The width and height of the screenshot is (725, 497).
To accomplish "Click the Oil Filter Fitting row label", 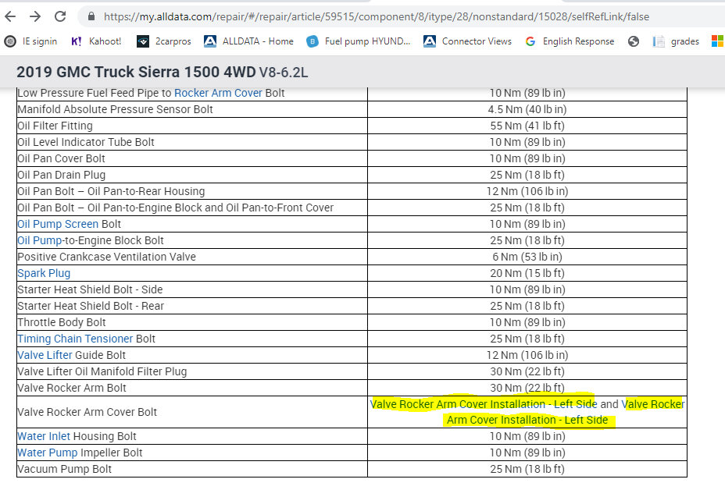I will [x=55, y=126].
